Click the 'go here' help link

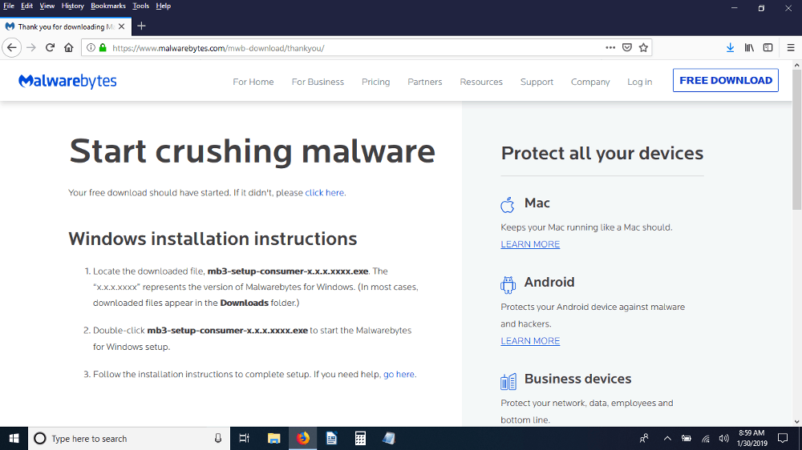399,374
